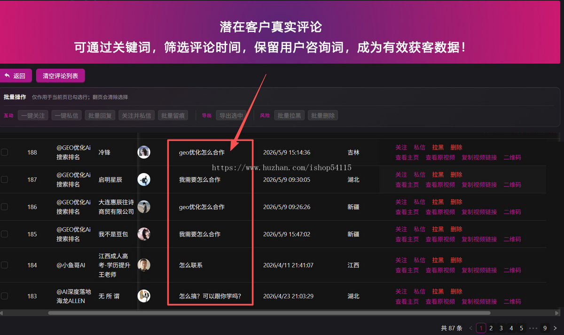The width and height of the screenshot is (564, 335).
Task: Open avatar of user 冷锋
Action: 144,152
